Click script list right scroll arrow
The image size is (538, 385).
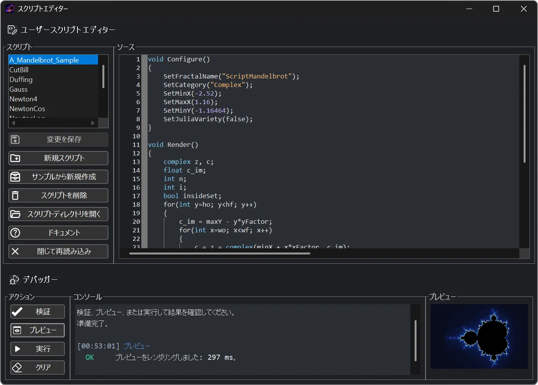pyautogui.click(x=93, y=123)
